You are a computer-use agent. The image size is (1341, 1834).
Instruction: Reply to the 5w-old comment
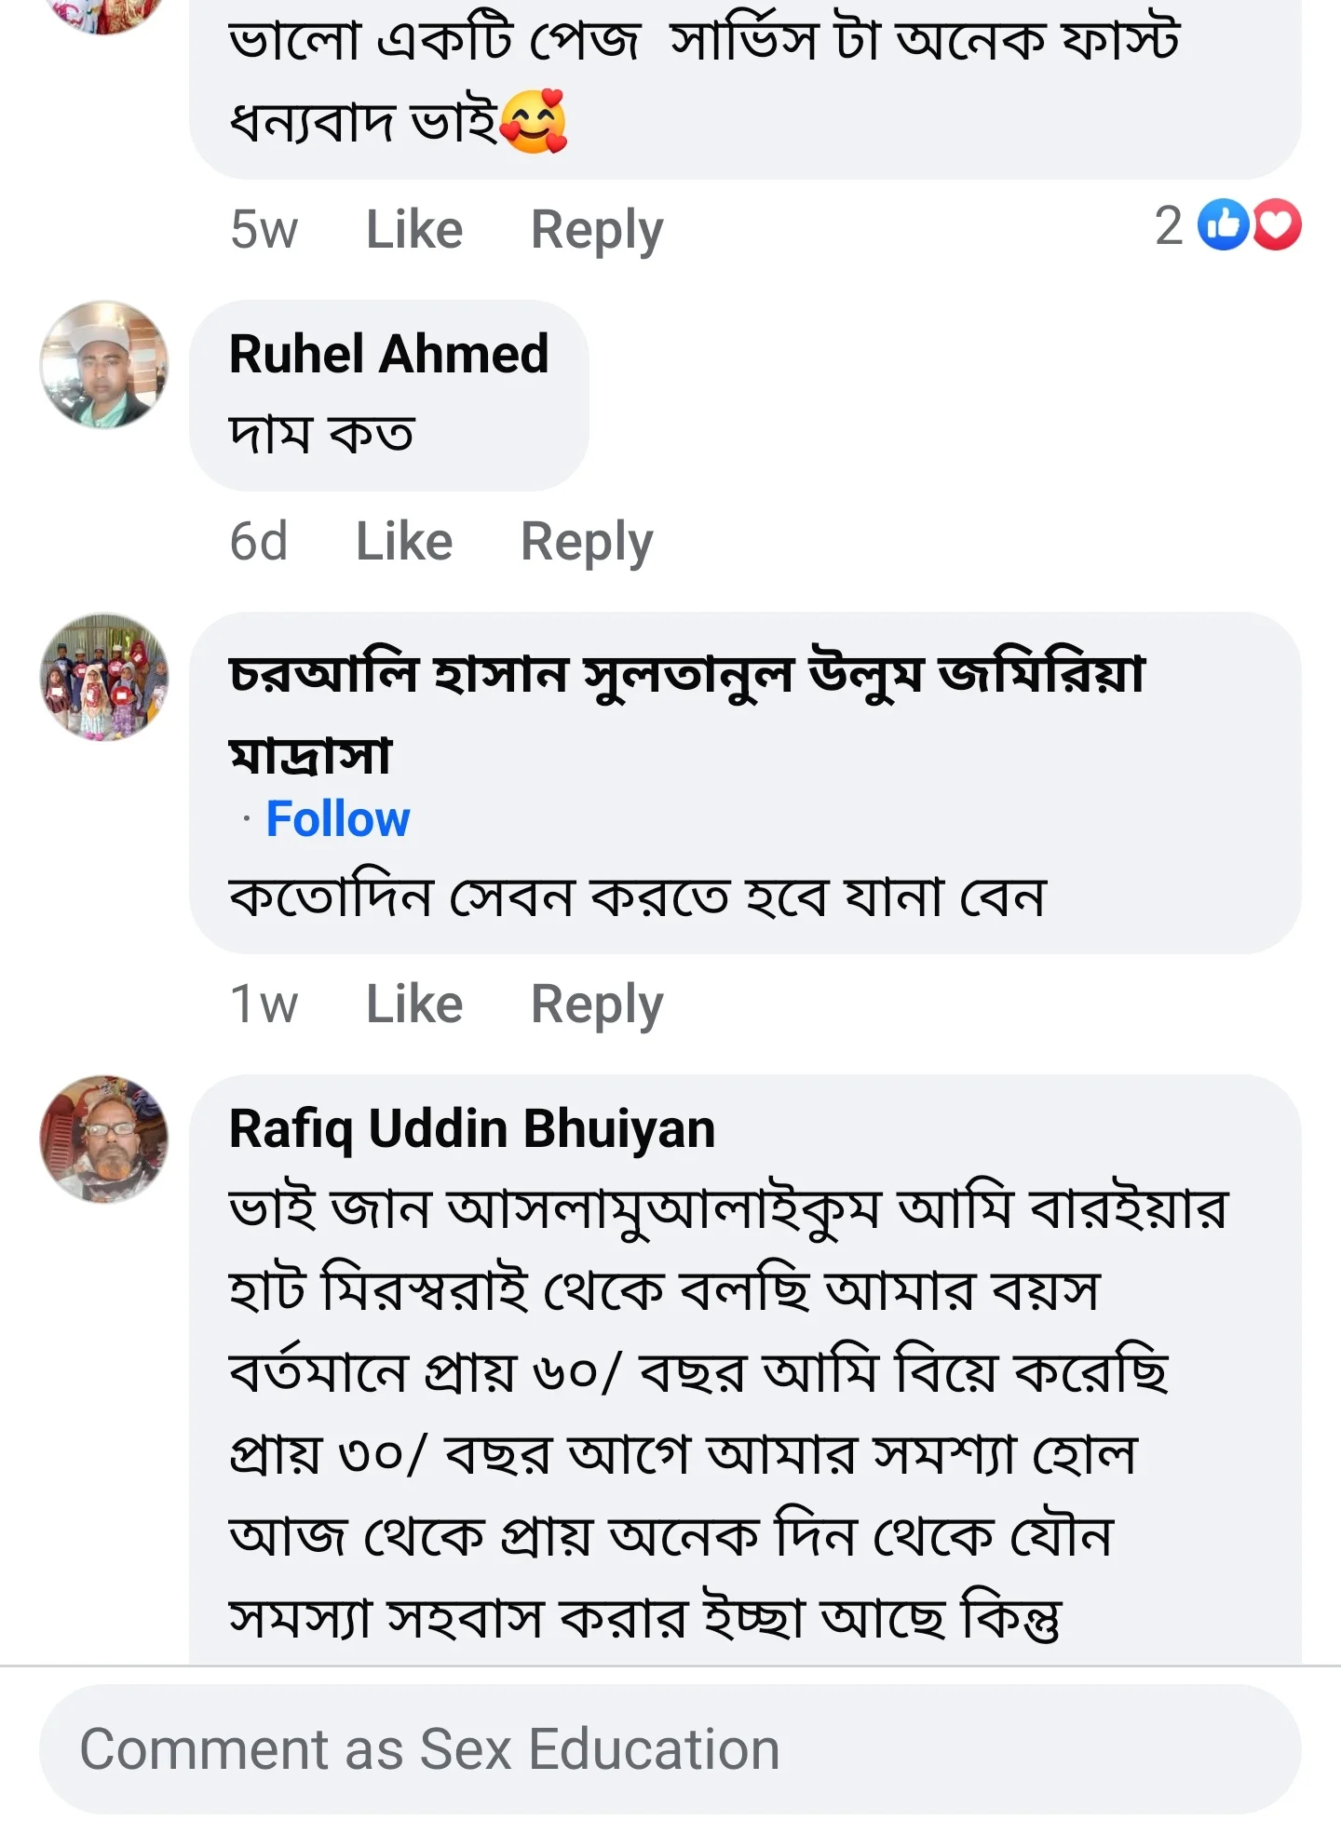point(596,229)
